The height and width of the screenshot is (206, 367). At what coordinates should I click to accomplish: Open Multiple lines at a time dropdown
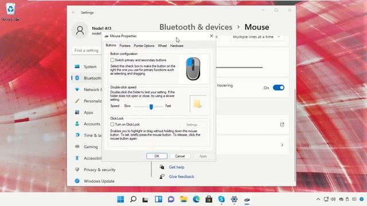coord(256,37)
